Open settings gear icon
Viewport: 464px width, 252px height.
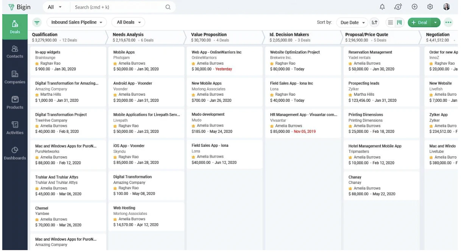tap(430, 7)
